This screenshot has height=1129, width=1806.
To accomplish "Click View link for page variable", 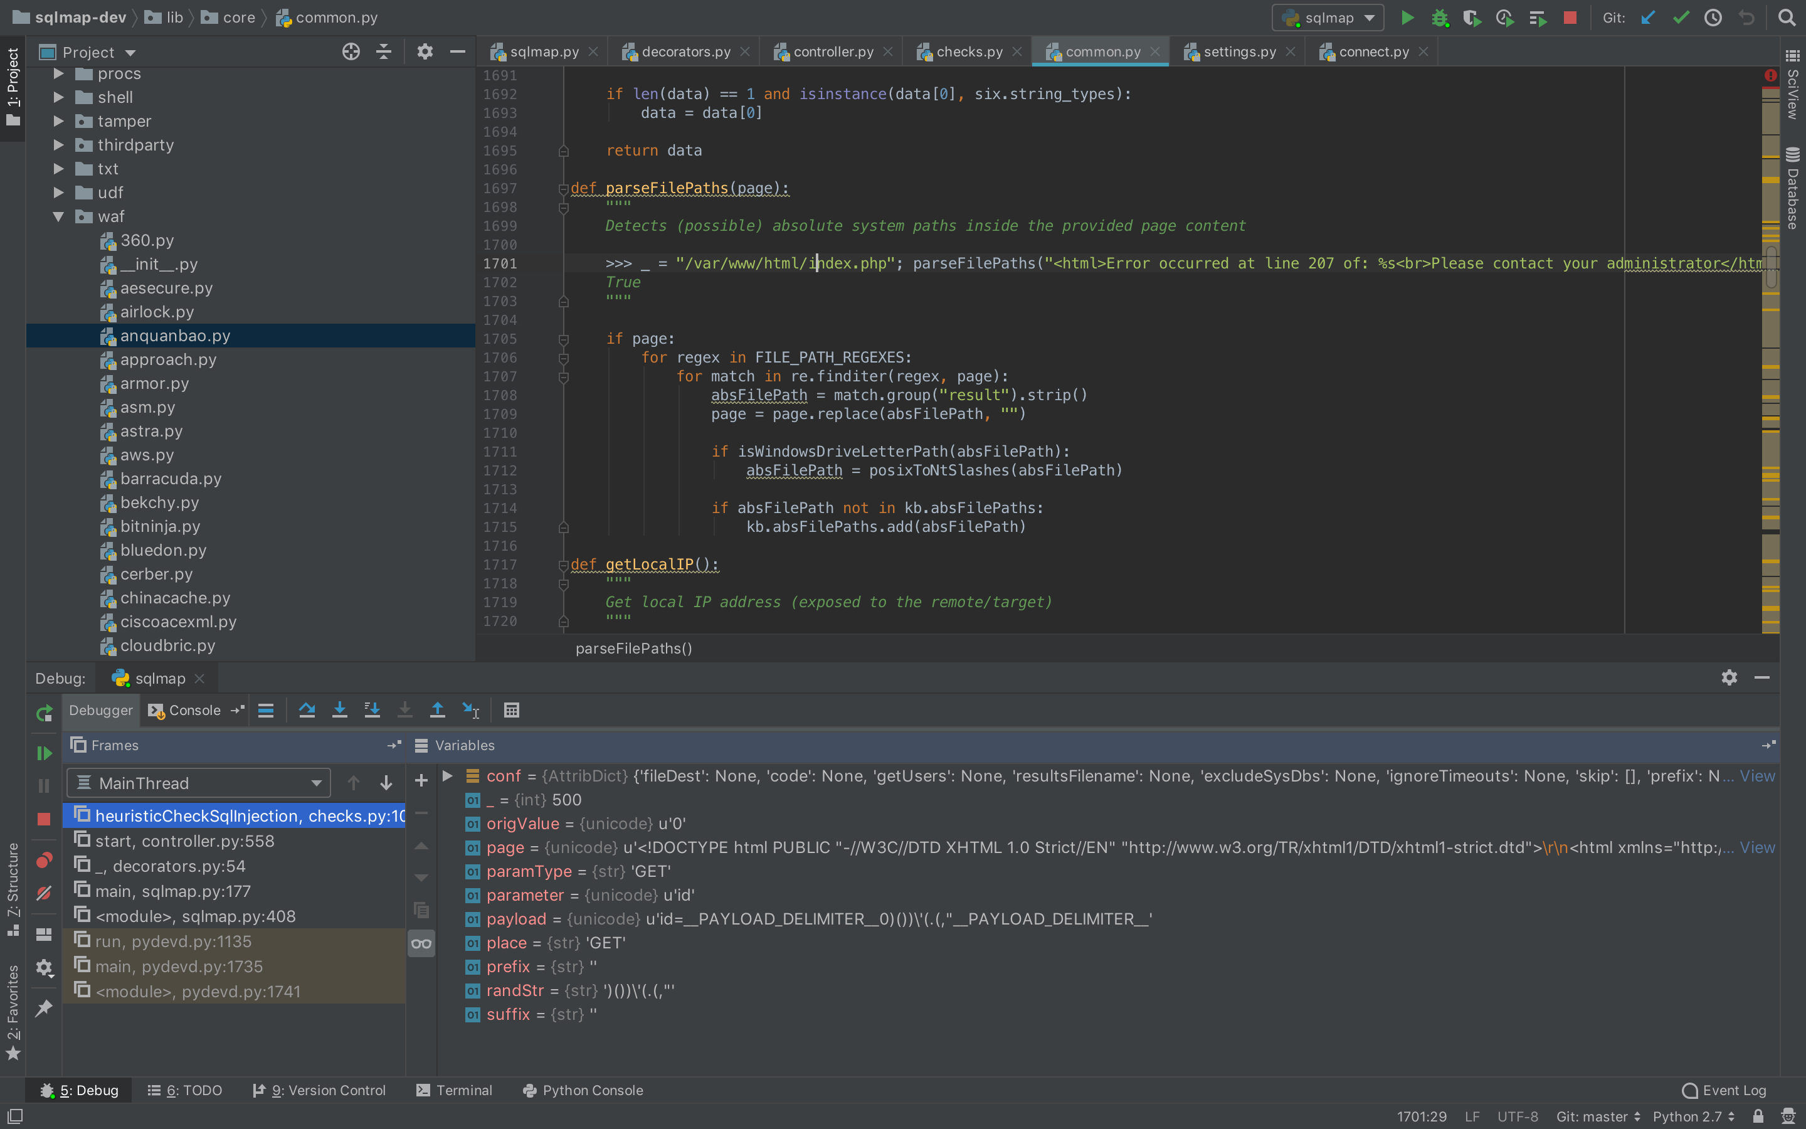I will click(1756, 847).
